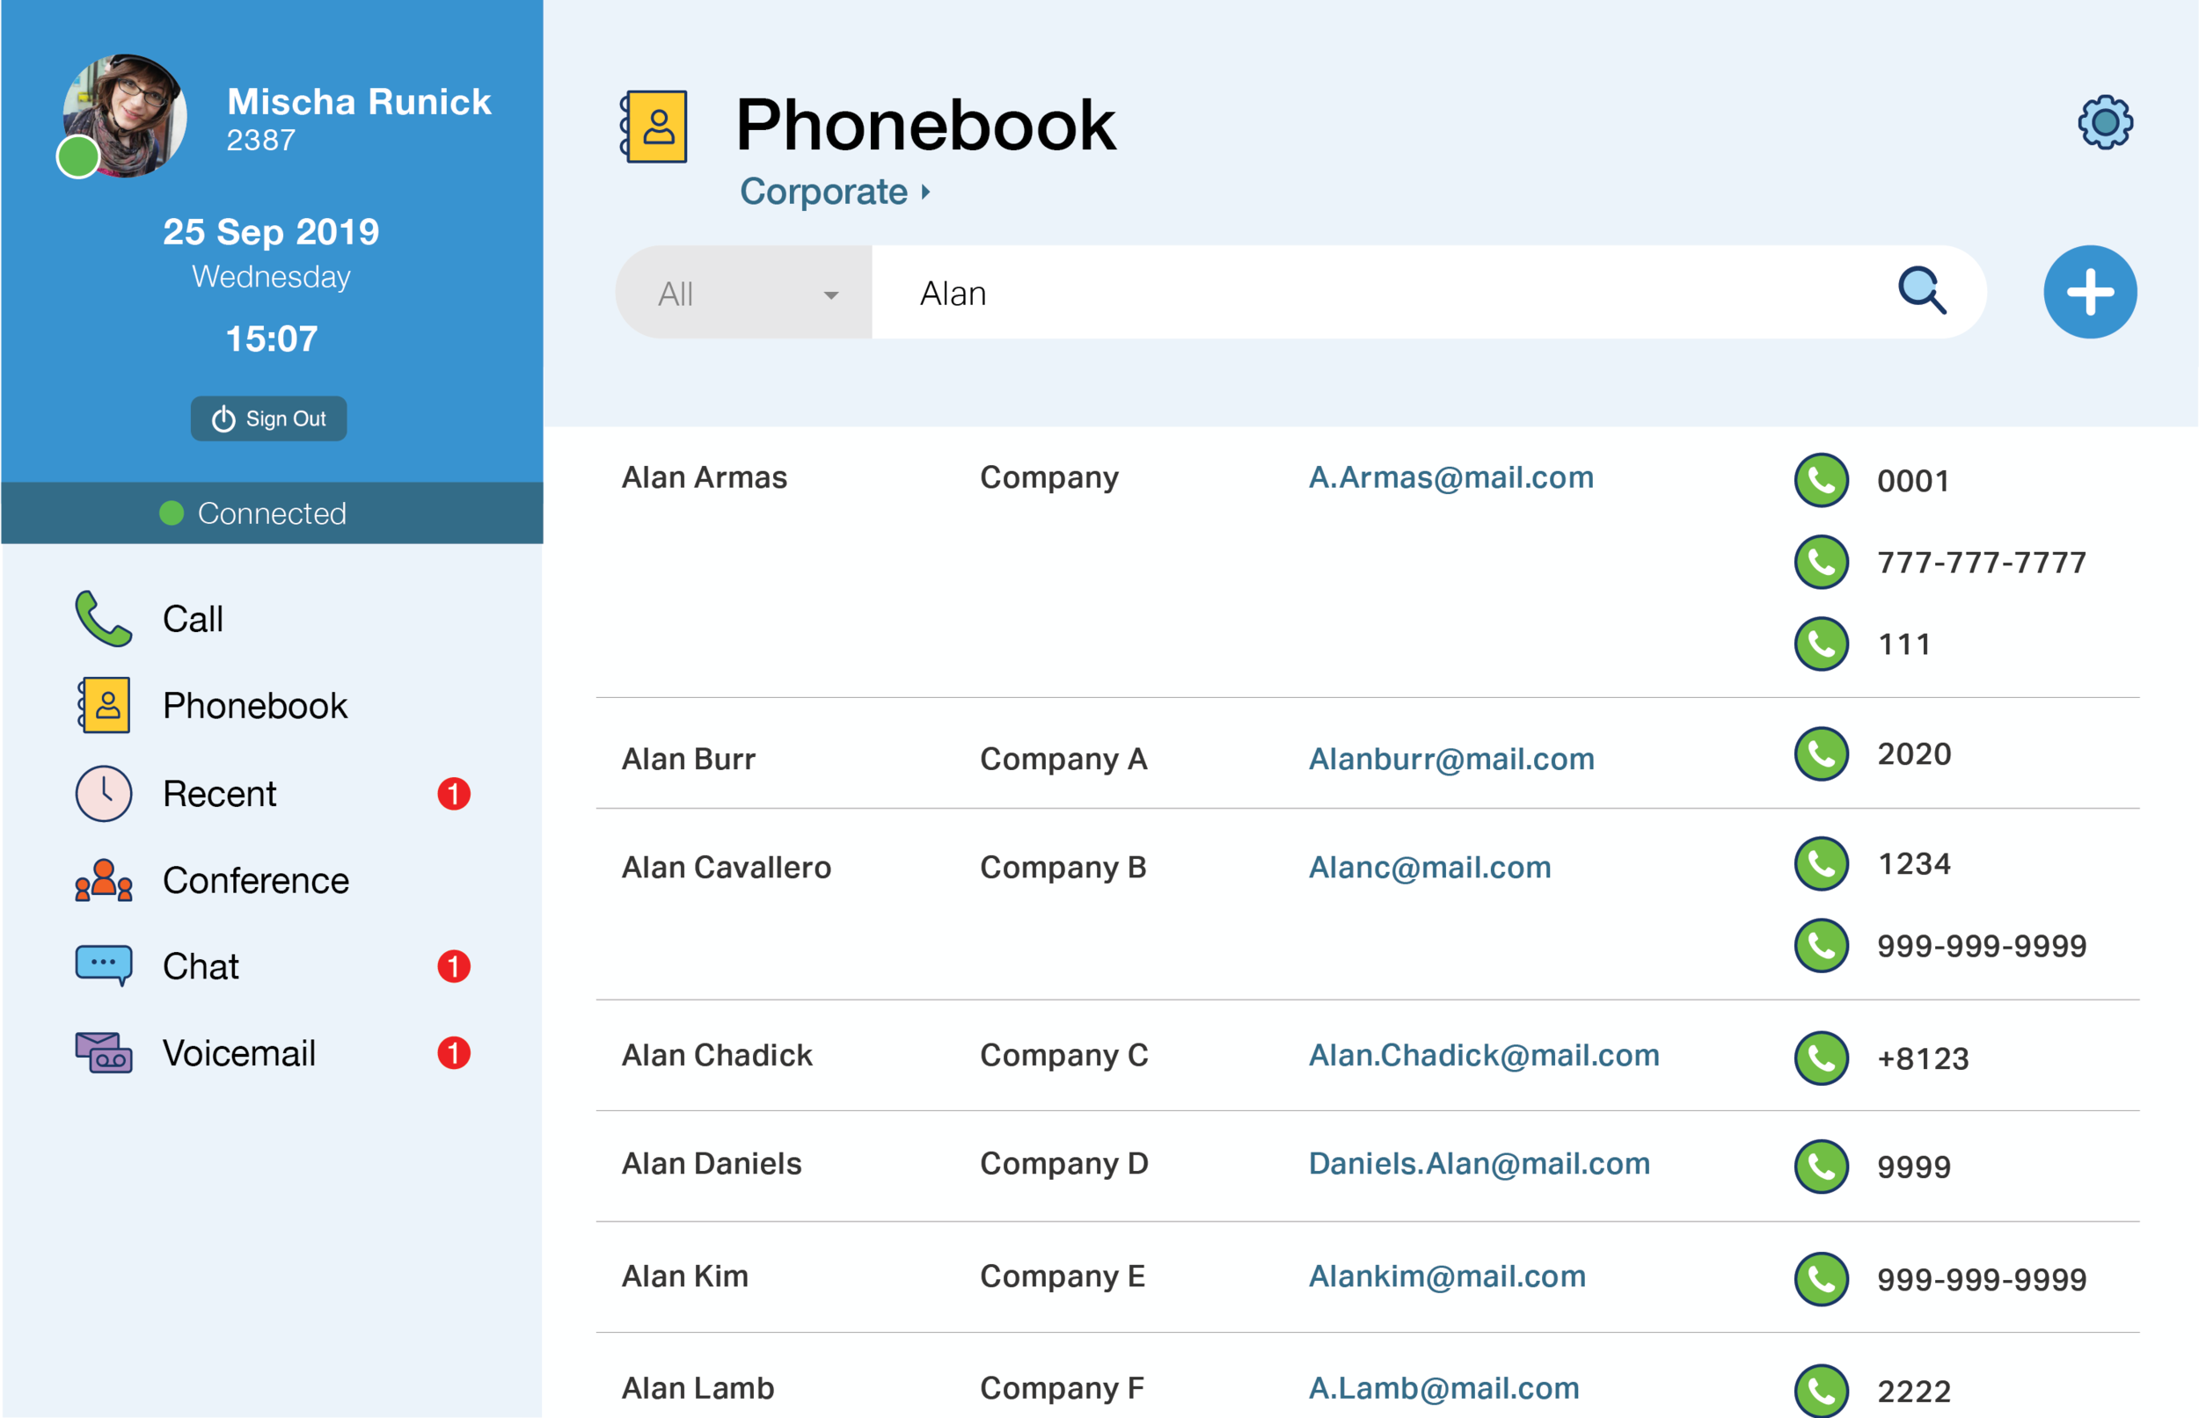Image resolution: width=2199 pixels, height=1418 pixels.
Task: Click the Sign Out button
Action: click(x=269, y=419)
